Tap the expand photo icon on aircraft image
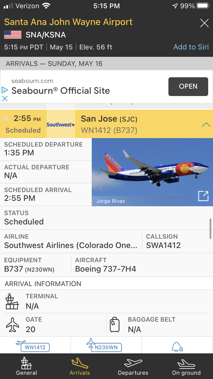Viewport: 213px width, 379px height. coord(203,196)
